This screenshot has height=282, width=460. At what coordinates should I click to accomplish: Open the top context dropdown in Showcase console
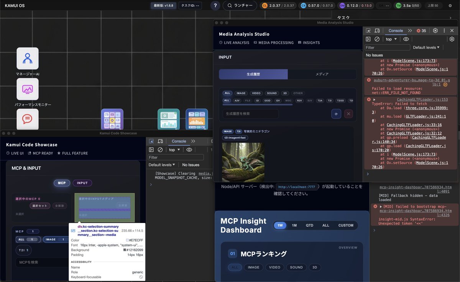point(174,150)
